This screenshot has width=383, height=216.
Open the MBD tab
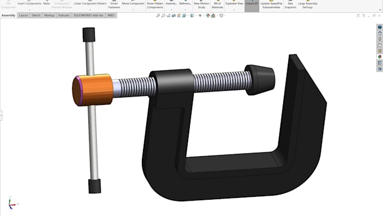point(111,15)
